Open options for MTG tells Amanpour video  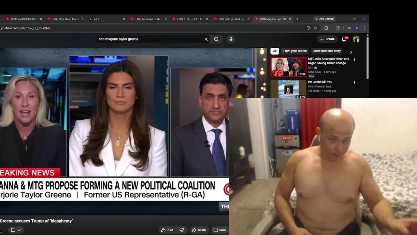(354, 59)
